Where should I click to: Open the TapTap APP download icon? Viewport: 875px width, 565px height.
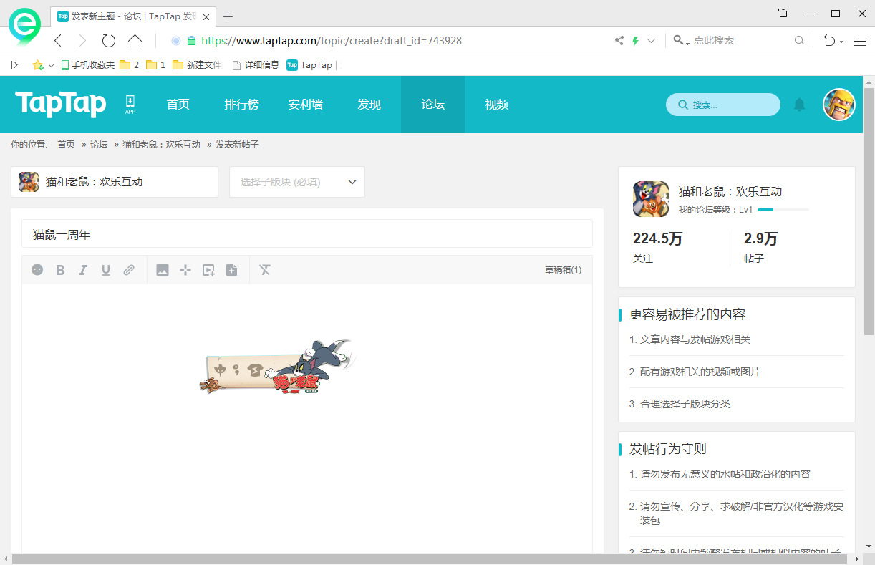click(130, 104)
